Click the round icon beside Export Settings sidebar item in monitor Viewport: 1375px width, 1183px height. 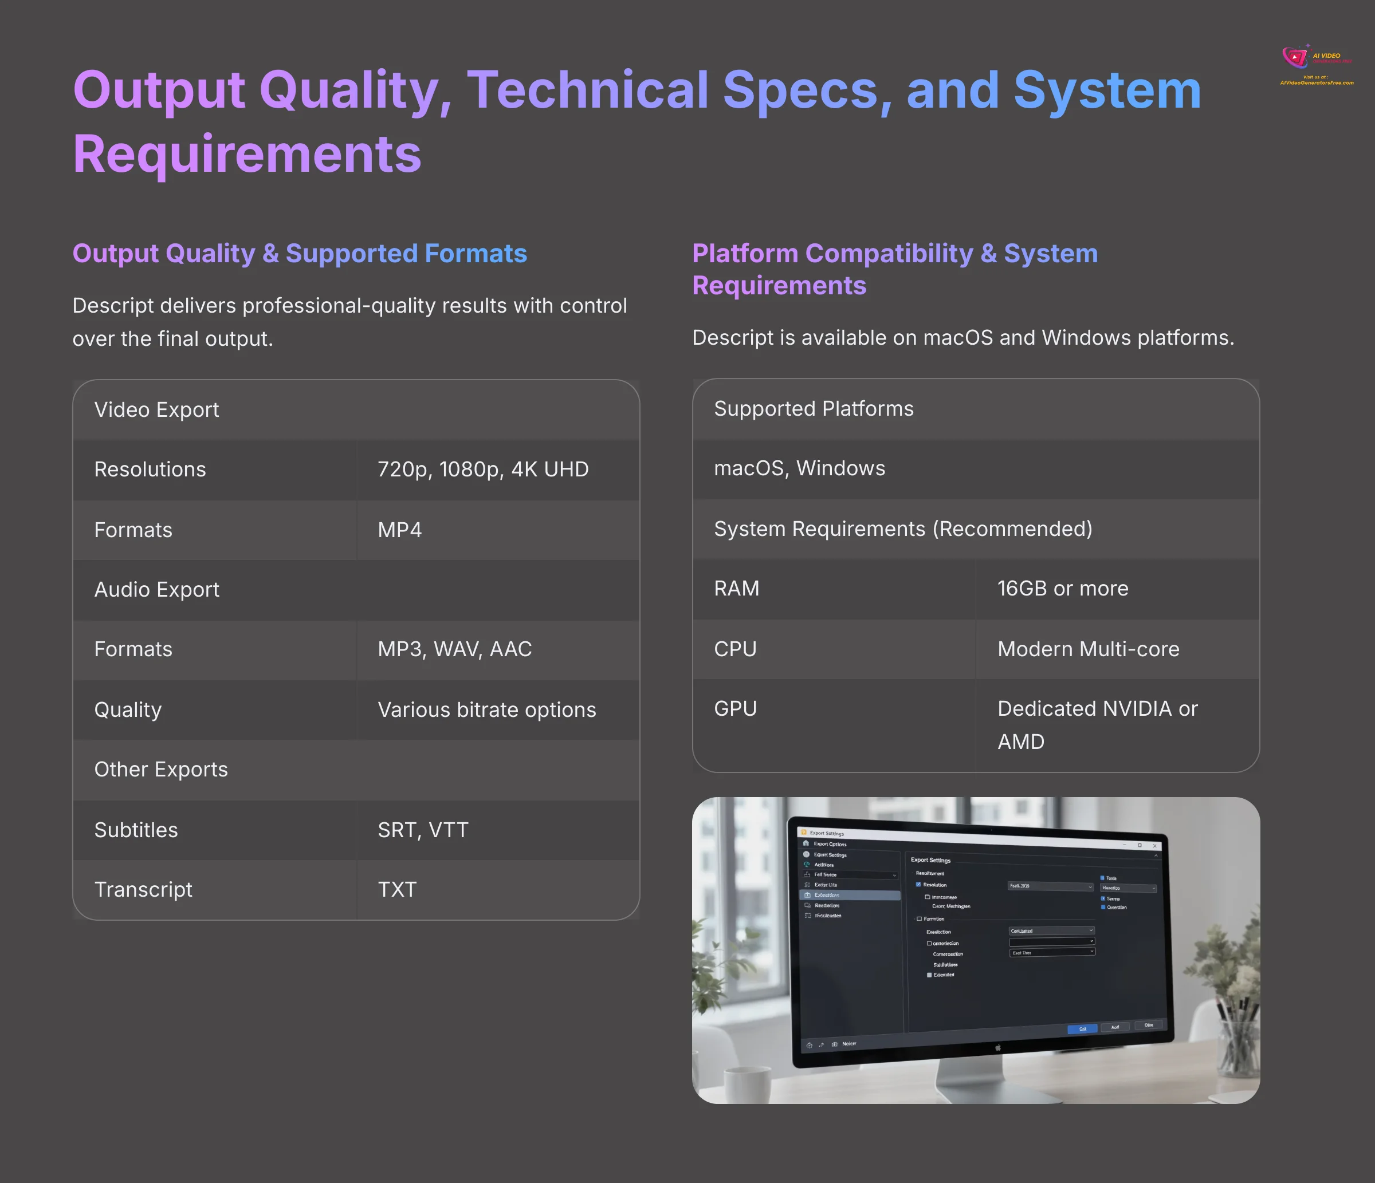point(806,855)
